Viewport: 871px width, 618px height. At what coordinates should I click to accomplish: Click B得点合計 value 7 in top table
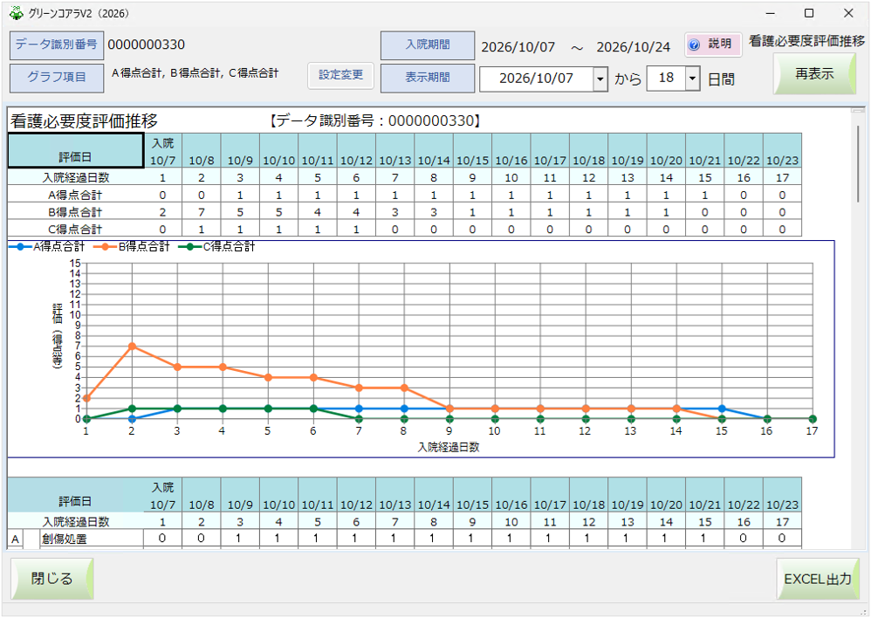(201, 212)
